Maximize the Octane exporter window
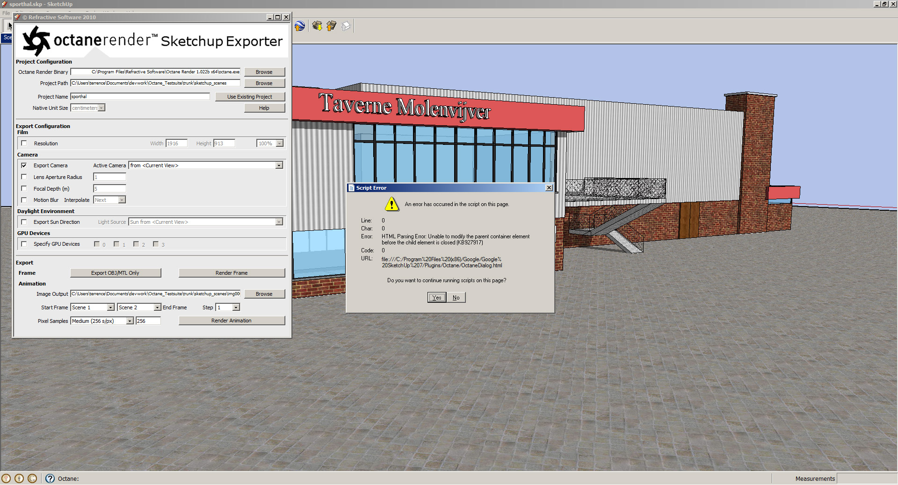The width and height of the screenshot is (898, 485). point(278,17)
